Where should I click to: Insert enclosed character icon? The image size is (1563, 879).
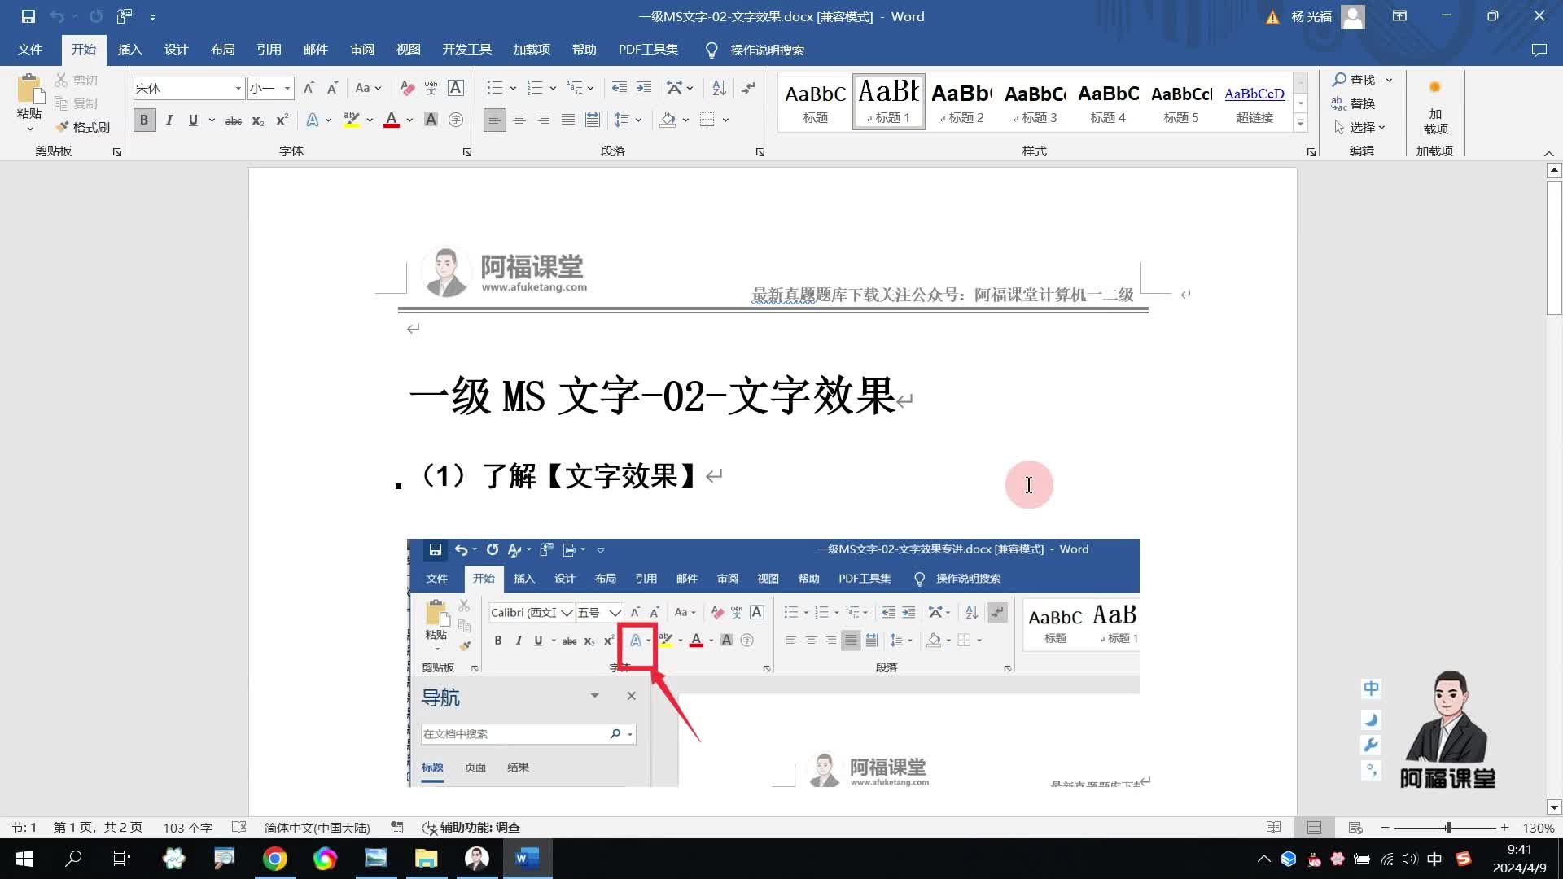point(456,120)
